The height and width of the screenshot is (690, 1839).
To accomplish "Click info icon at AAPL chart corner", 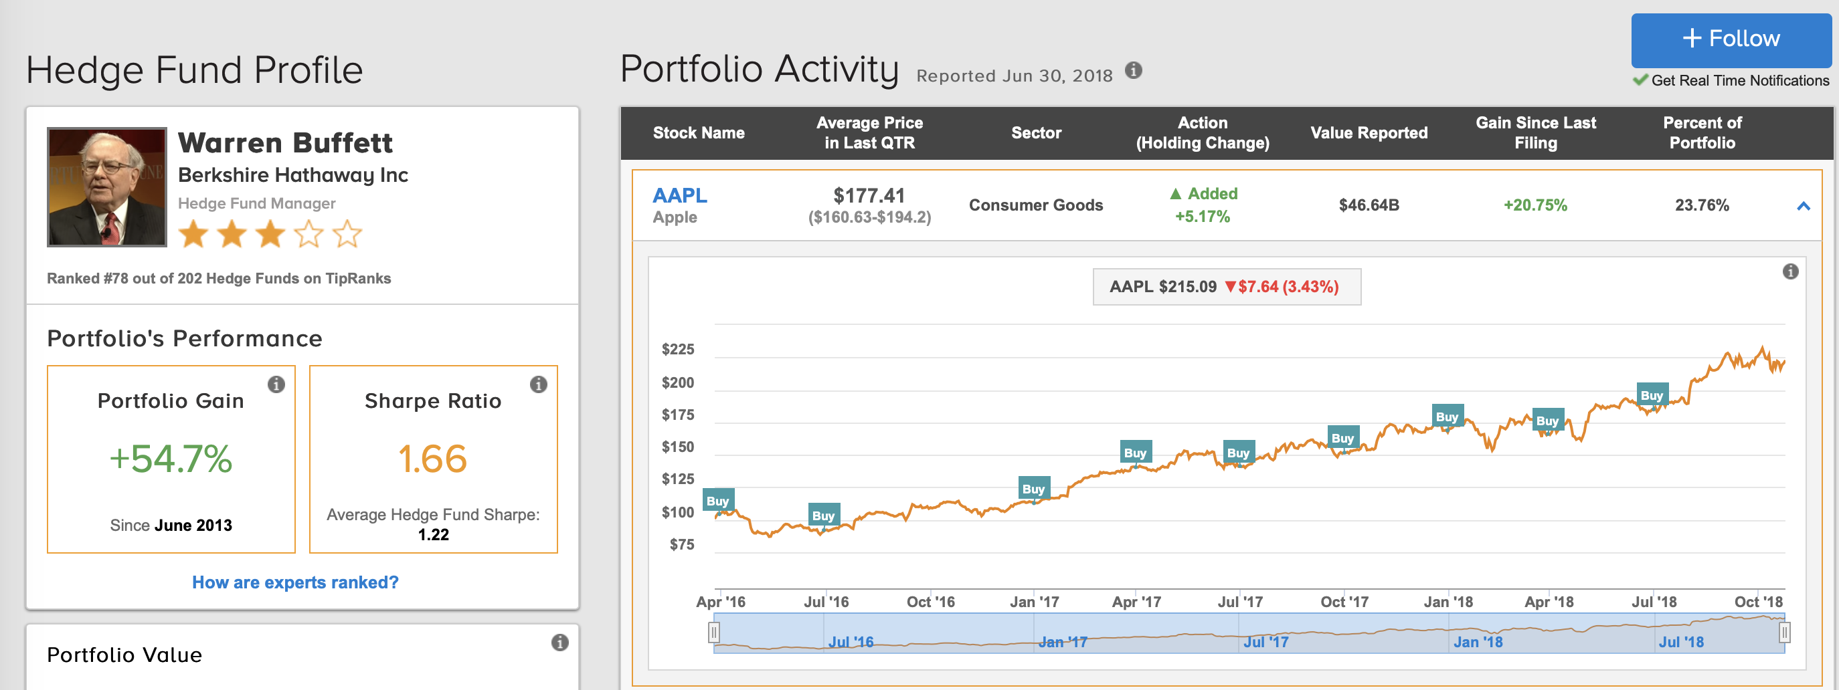I will (x=1789, y=271).
